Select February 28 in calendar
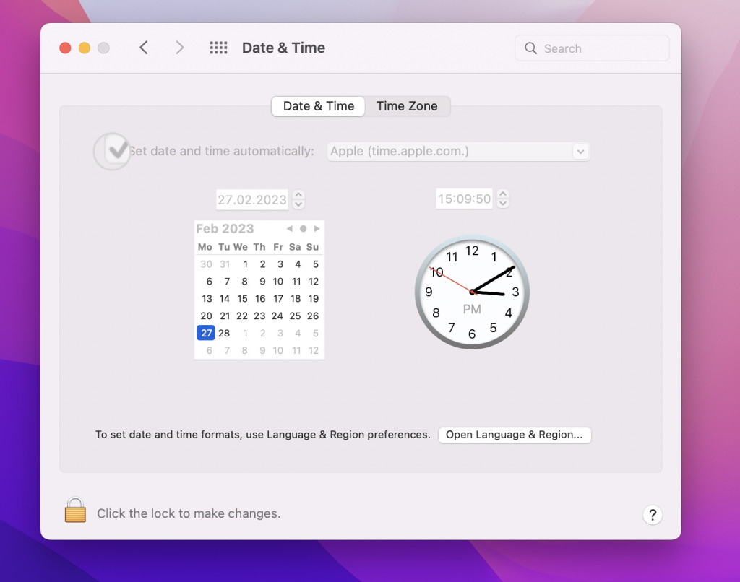This screenshot has width=740, height=582. (224, 333)
